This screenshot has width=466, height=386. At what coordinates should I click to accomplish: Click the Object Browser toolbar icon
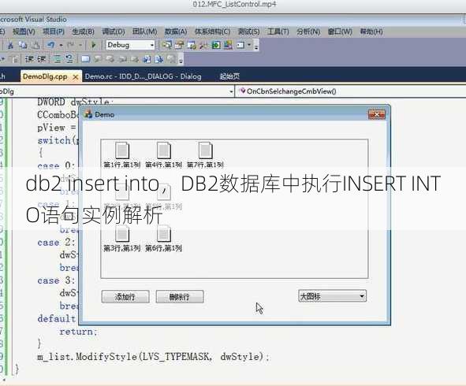point(192,45)
